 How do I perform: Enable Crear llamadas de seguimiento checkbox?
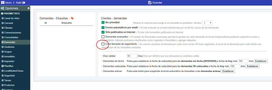tap(103, 44)
